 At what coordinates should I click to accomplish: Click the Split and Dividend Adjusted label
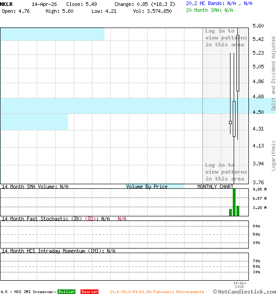tap(273, 73)
